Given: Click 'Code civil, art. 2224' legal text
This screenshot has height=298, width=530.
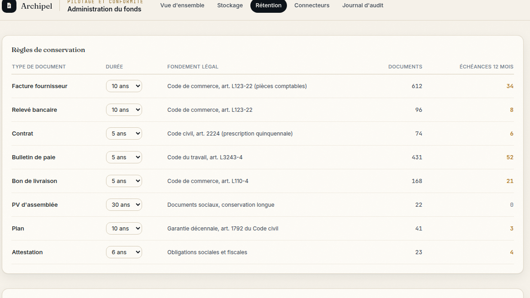Looking at the screenshot, I should pos(230,134).
